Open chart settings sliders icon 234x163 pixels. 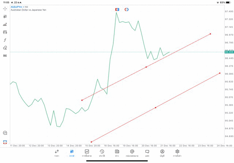[x=5, y=32]
